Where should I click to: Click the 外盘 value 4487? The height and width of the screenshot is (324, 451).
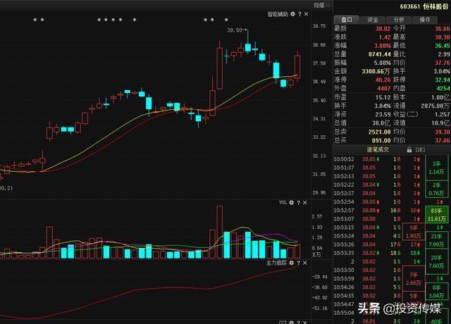pyautogui.click(x=384, y=89)
